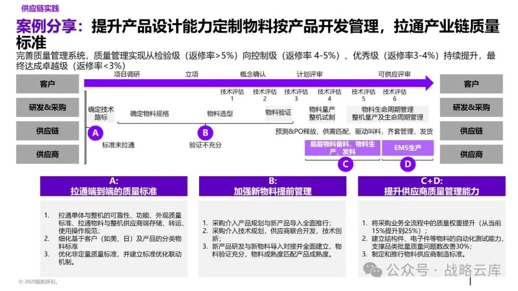The width and height of the screenshot is (518, 291).
Task: Click the 可供应评审 phase label
Action: (x=394, y=75)
